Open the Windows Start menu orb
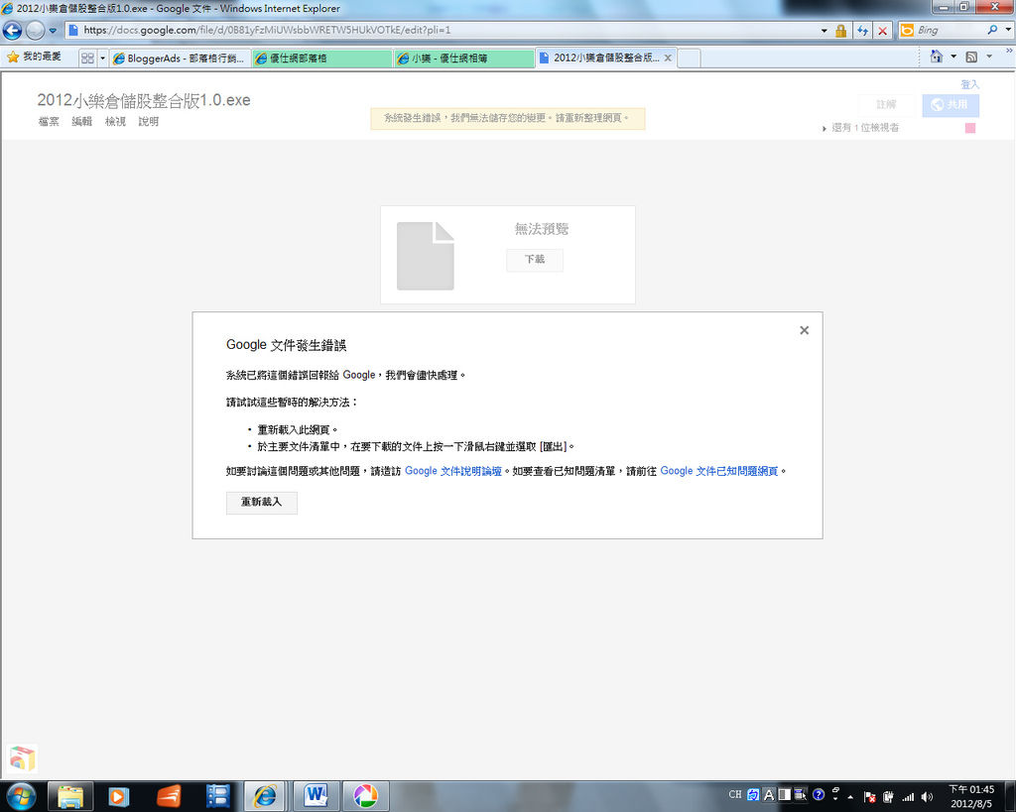Screen dimensions: 1016x812 point(20,796)
